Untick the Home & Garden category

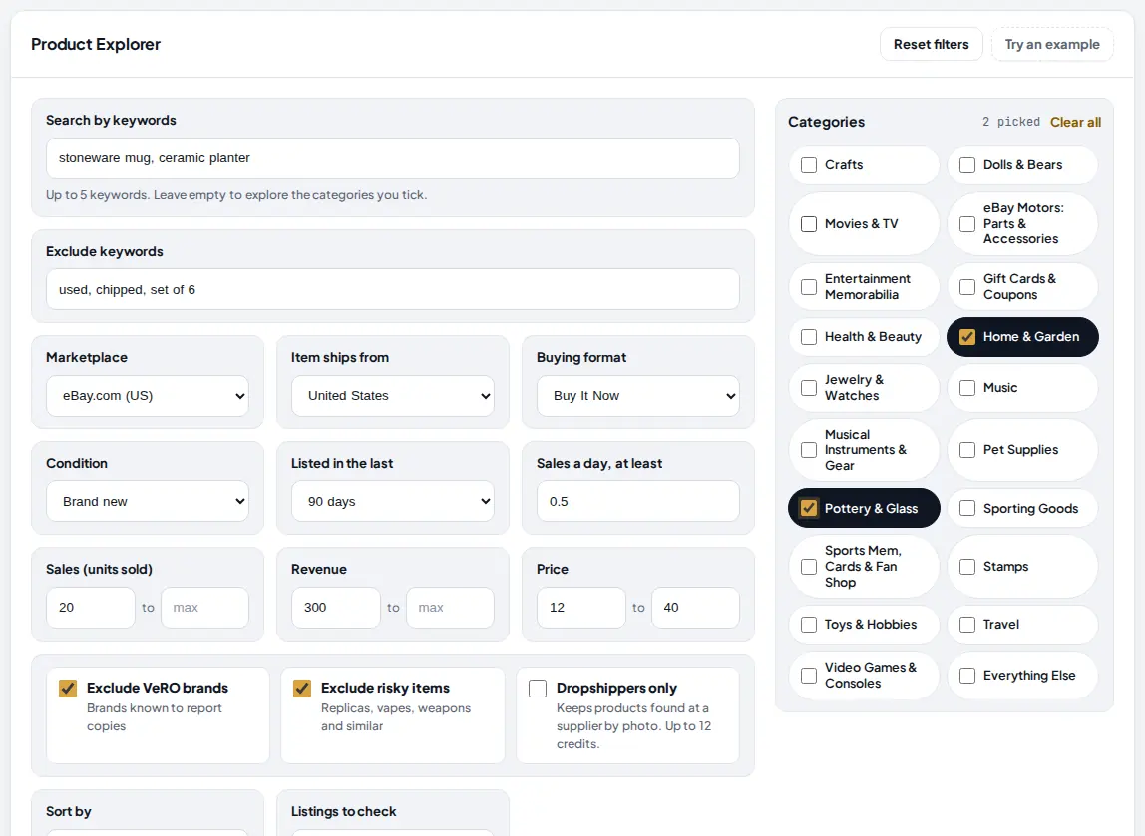(967, 337)
